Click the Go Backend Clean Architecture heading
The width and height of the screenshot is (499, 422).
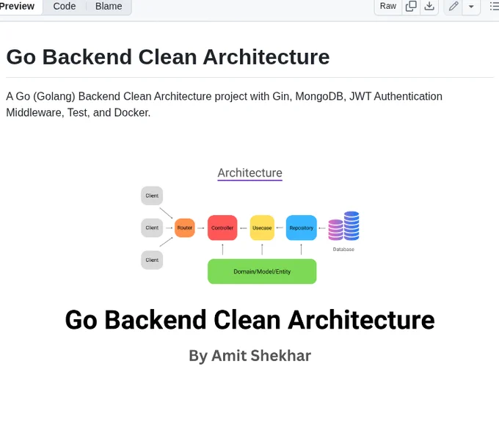[168, 57]
